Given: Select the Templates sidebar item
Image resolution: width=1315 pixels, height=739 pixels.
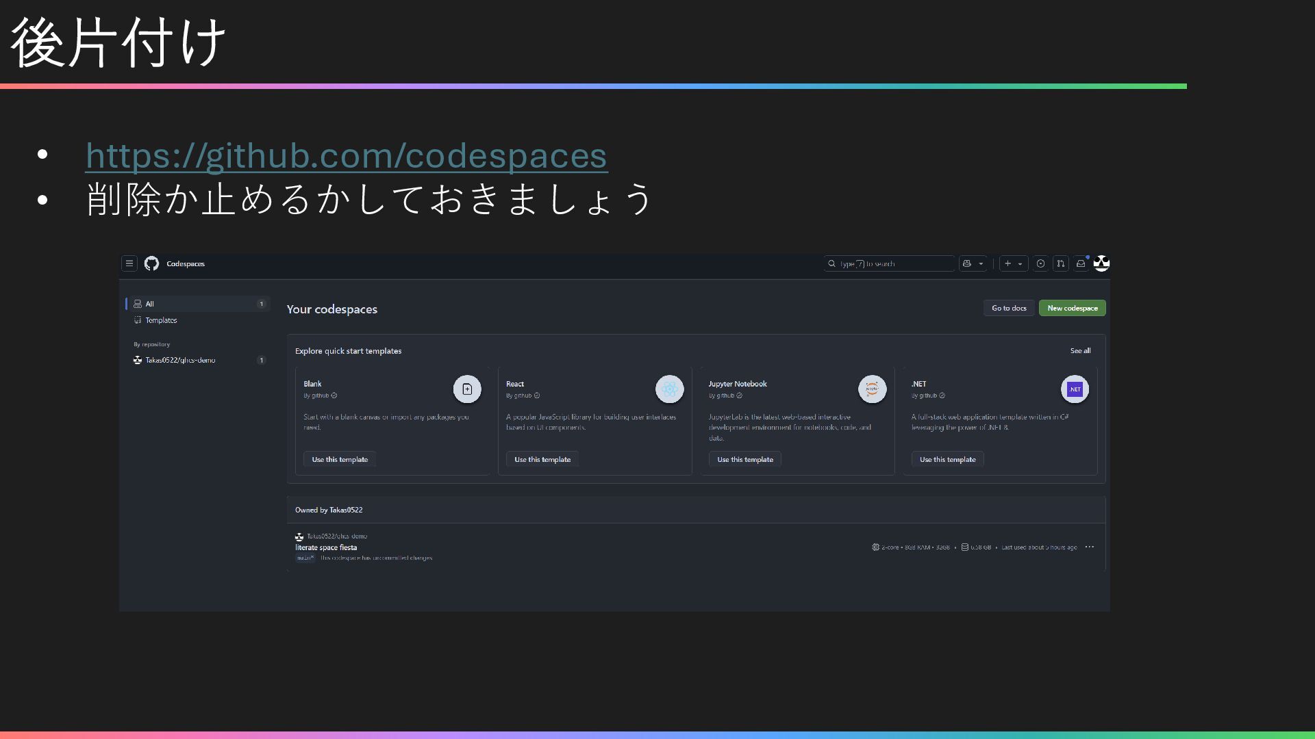Looking at the screenshot, I should (x=161, y=320).
